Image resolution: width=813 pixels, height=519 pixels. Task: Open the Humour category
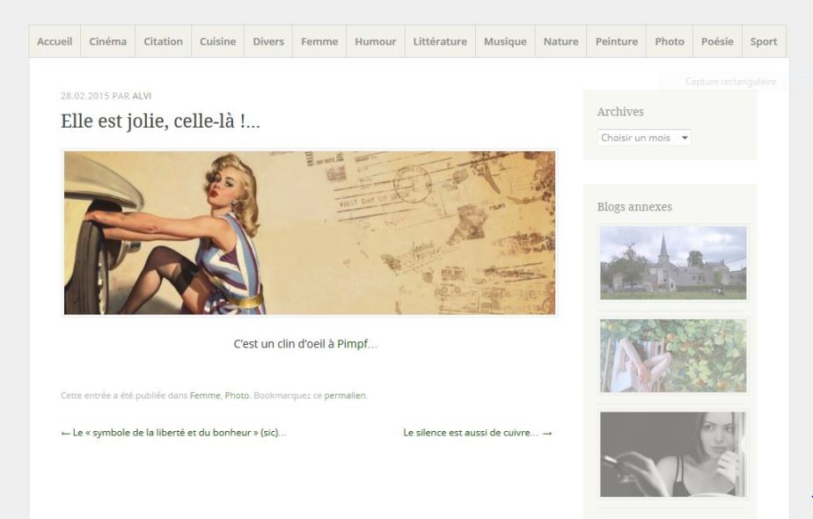click(376, 41)
